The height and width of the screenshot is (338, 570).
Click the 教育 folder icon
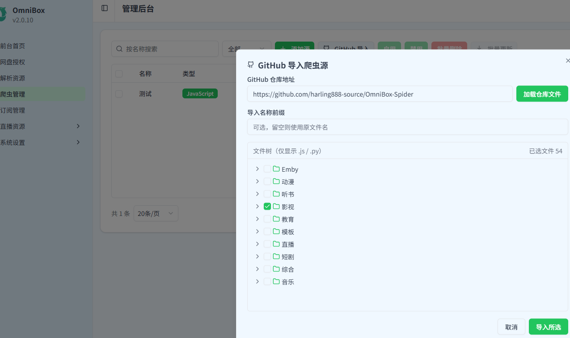276,219
